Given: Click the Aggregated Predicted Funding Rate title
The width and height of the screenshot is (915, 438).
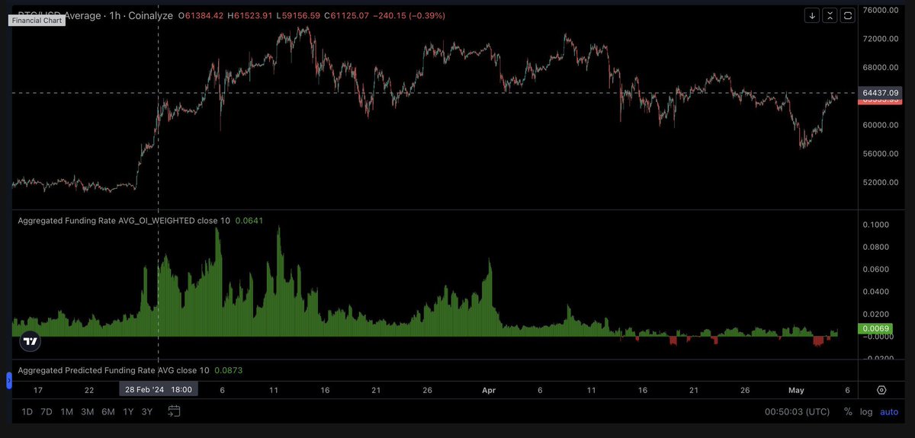Looking at the screenshot, I should click(113, 370).
